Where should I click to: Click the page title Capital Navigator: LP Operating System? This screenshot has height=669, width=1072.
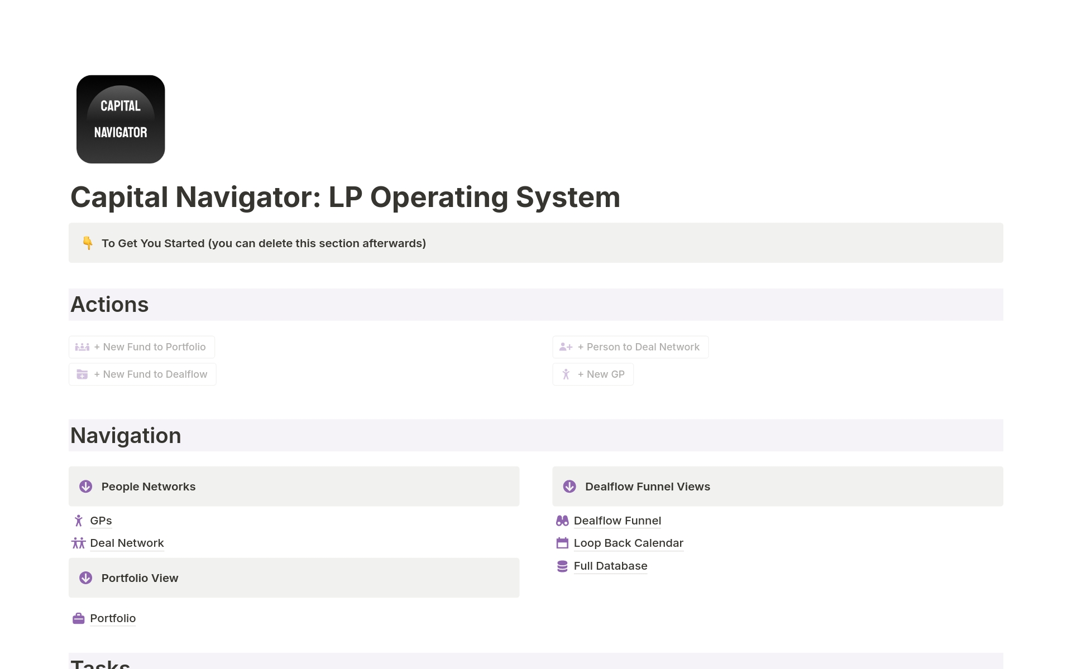pos(345,197)
